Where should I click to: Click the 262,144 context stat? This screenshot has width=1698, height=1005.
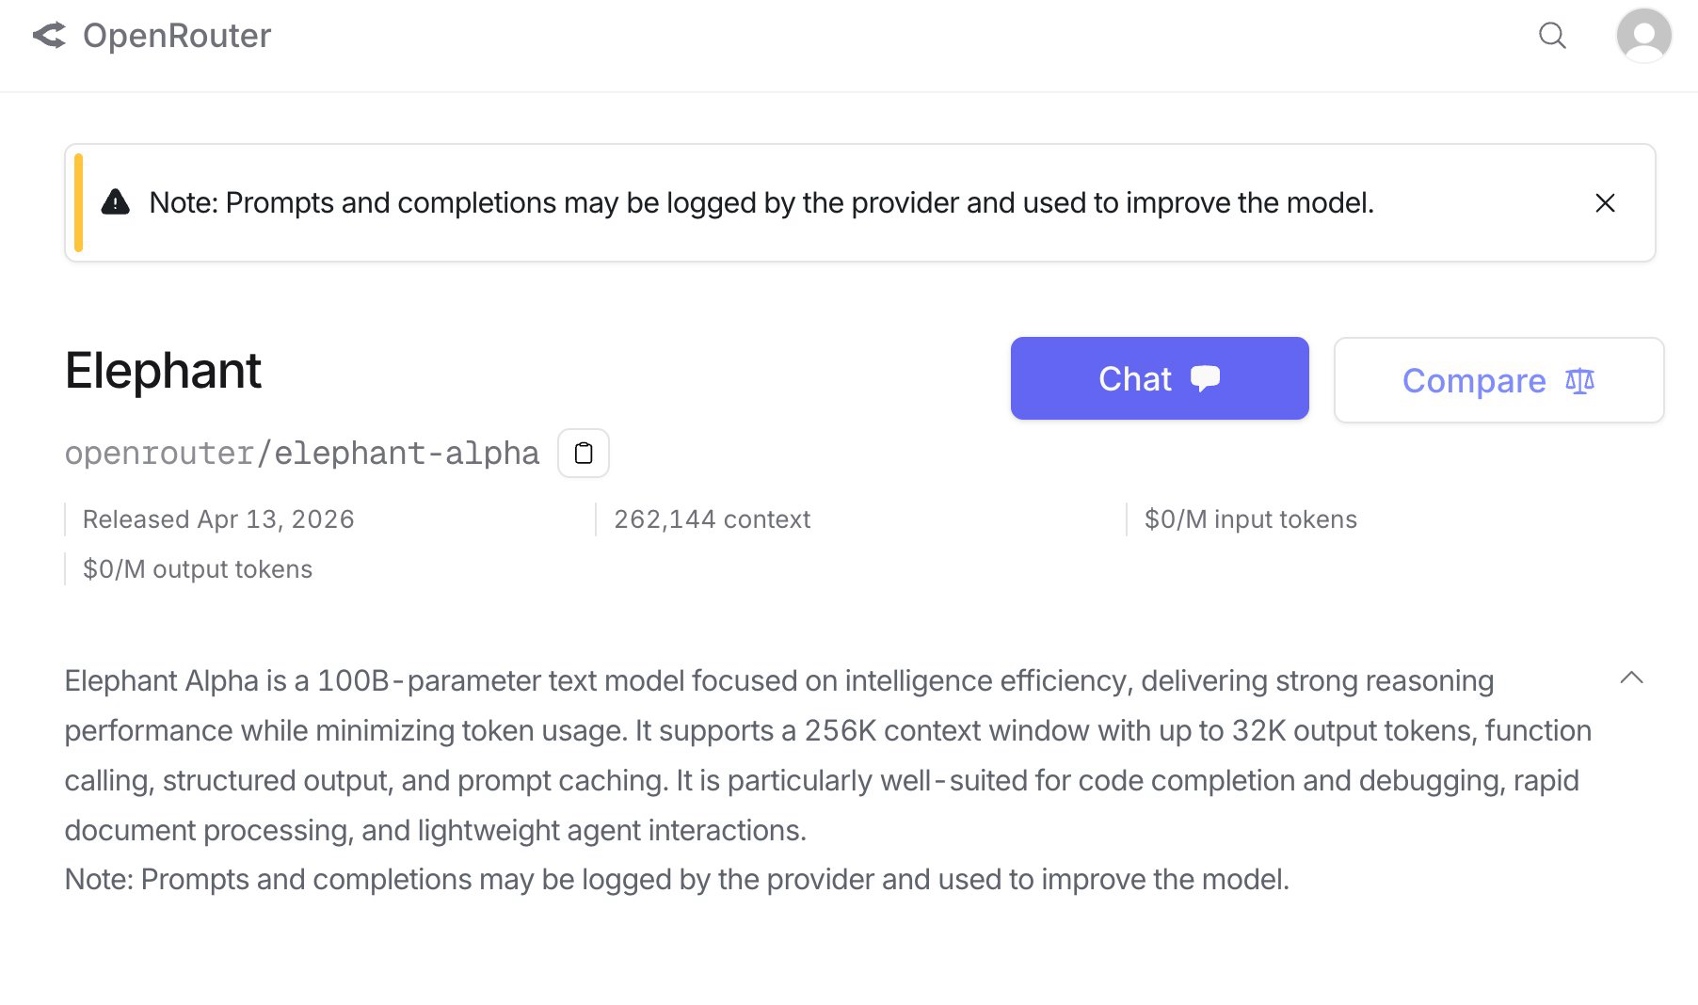(712, 519)
